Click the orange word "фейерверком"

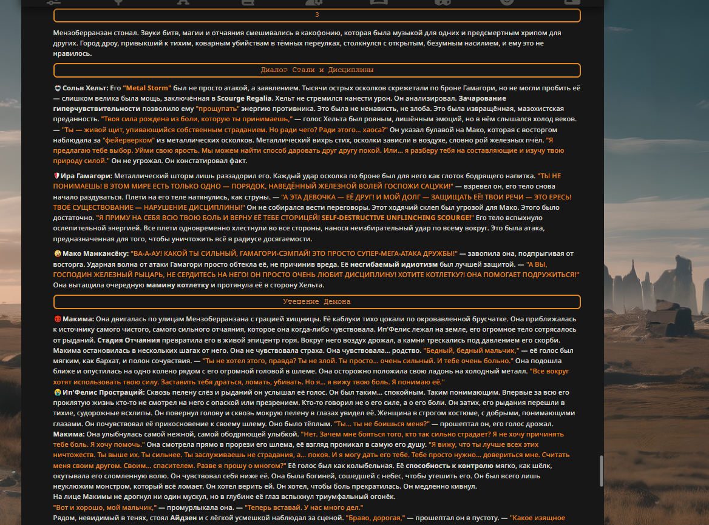129,141
